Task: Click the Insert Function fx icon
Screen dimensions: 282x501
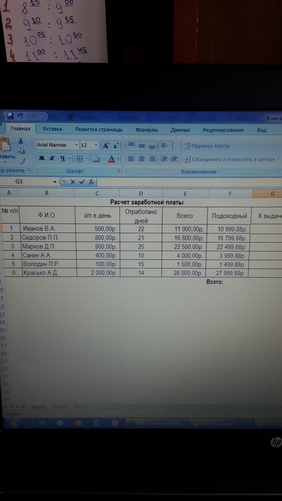Action: (91, 182)
